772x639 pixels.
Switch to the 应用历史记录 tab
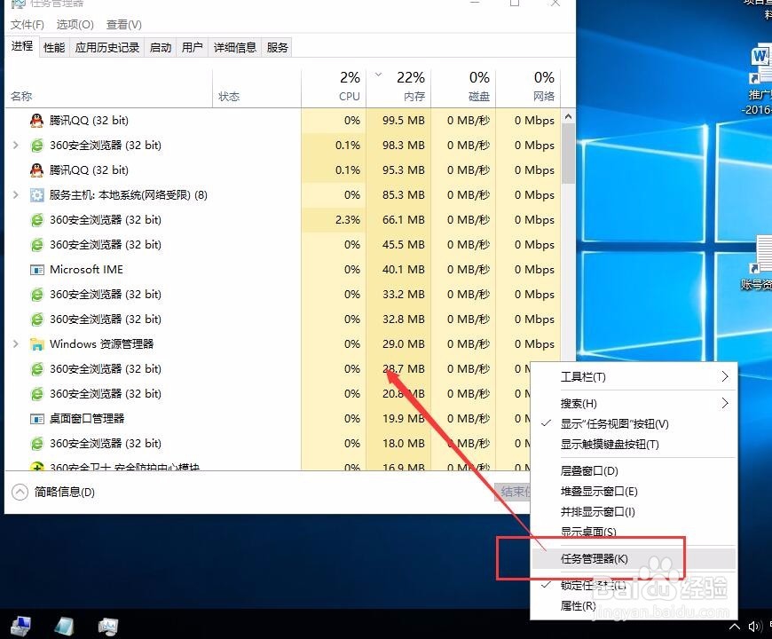(106, 48)
